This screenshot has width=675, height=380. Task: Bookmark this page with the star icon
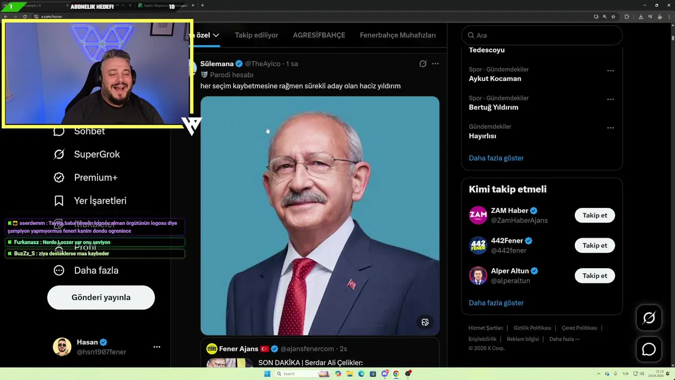[613, 16]
